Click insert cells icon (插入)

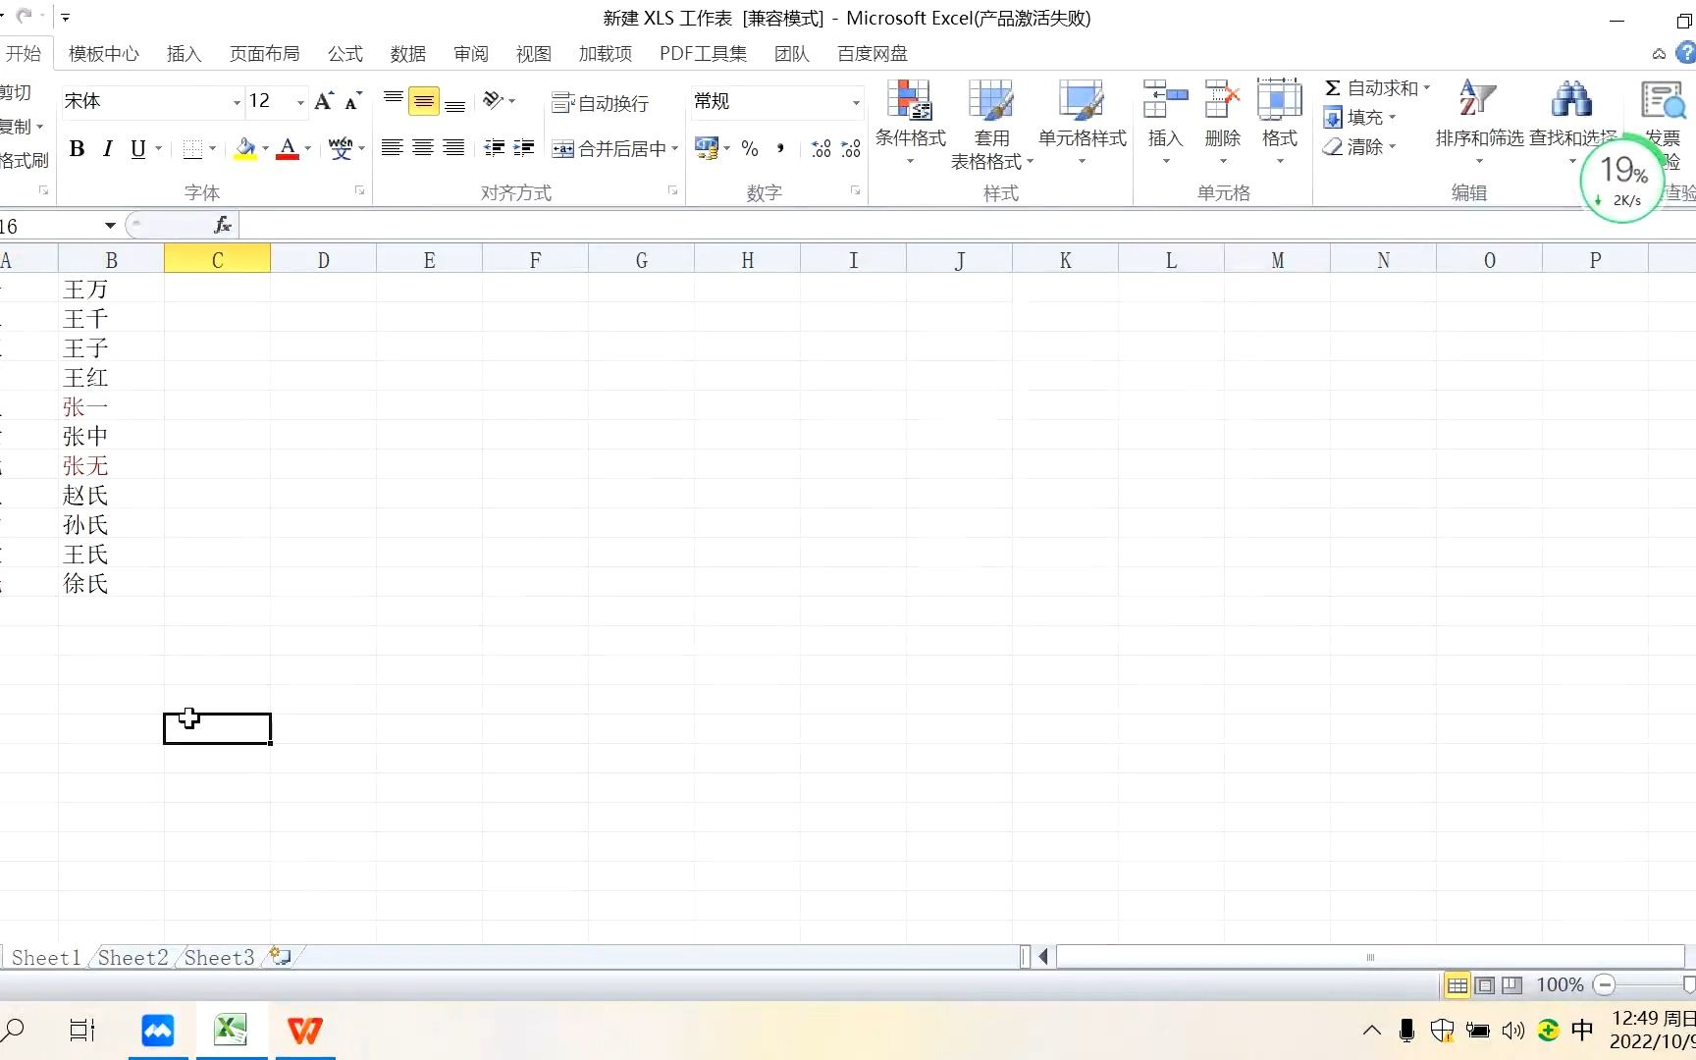1165,99
